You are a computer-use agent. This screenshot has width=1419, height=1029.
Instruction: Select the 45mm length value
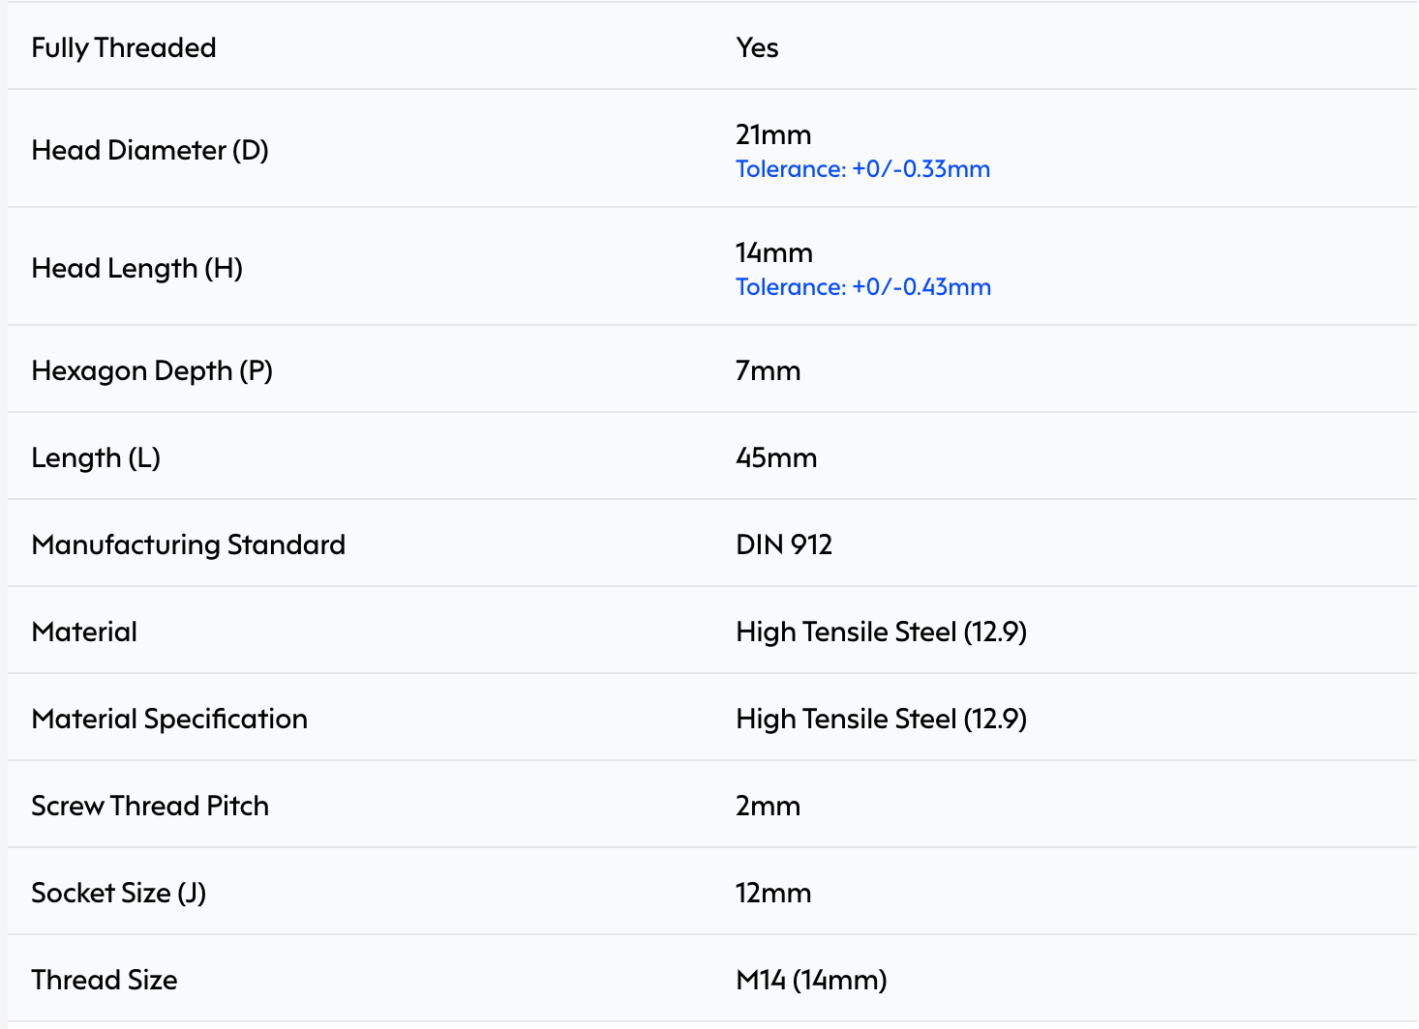(776, 457)
